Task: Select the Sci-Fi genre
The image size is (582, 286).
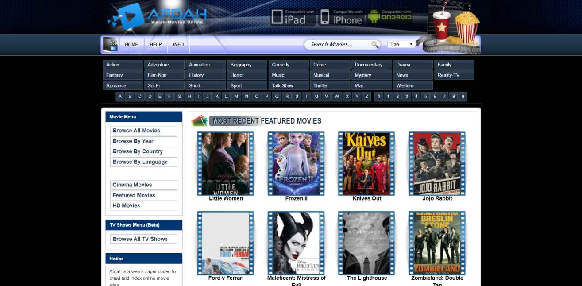Action: click(164, 86)
